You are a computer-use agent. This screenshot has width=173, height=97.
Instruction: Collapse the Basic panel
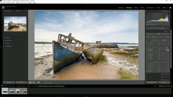pos(169,31)
